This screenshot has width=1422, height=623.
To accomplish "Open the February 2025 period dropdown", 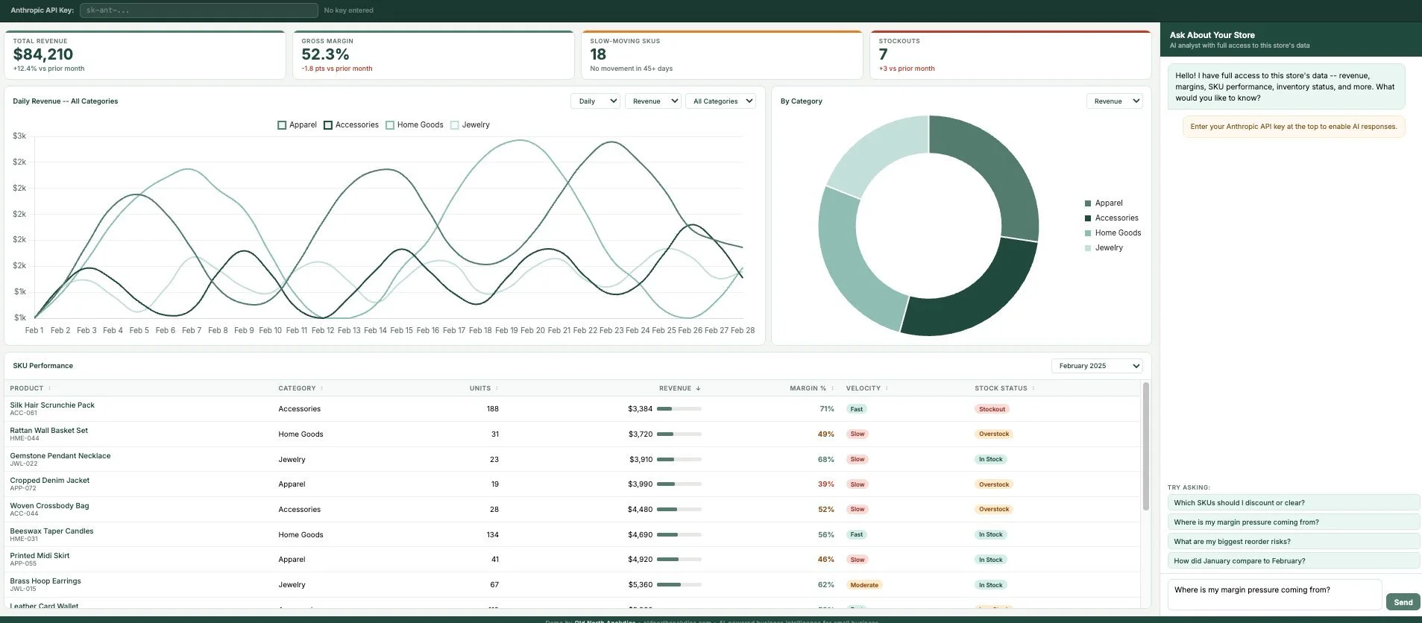I will tap(1097, 366).
